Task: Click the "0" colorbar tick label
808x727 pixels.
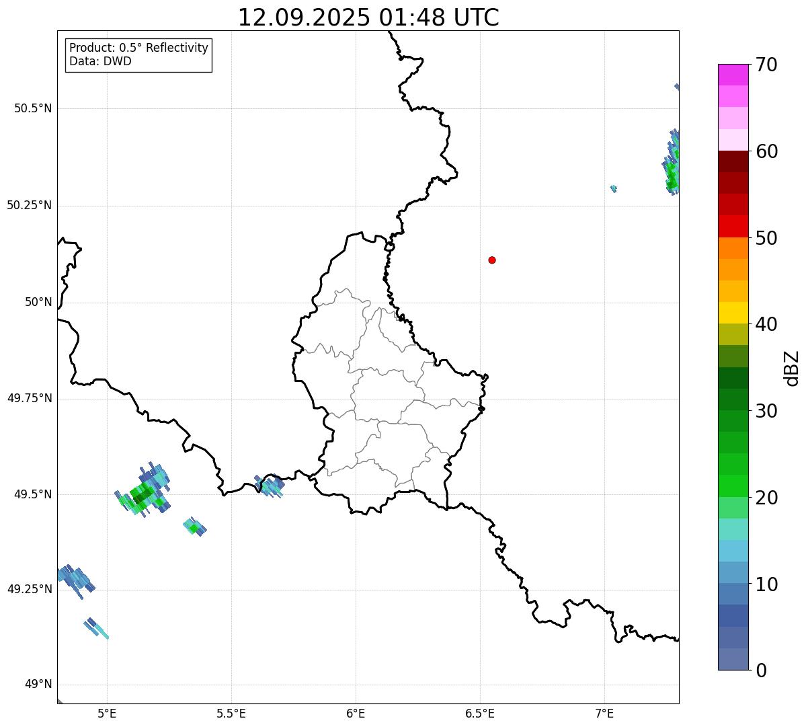Action: point(760,671)
